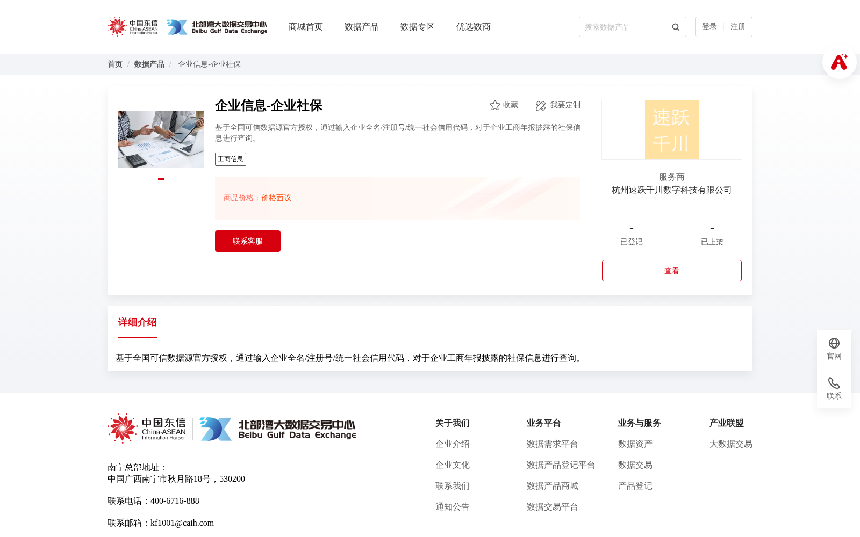Click the 业务平台 footer heading
Viewport: 860px width, 537px height.
(544, 423)
